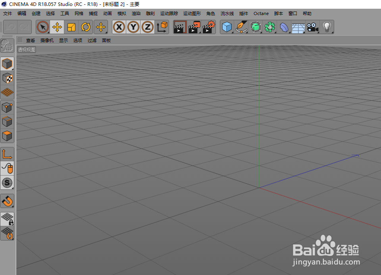Open the 创建 menu
This screenshot has height=275, width=381.
coord(36,13)
